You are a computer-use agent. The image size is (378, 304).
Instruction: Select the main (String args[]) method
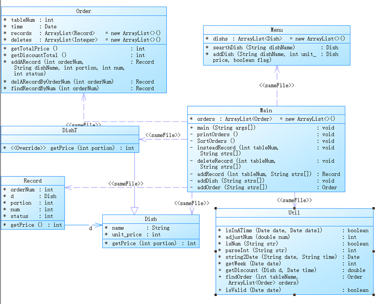[x=262, y=128]
